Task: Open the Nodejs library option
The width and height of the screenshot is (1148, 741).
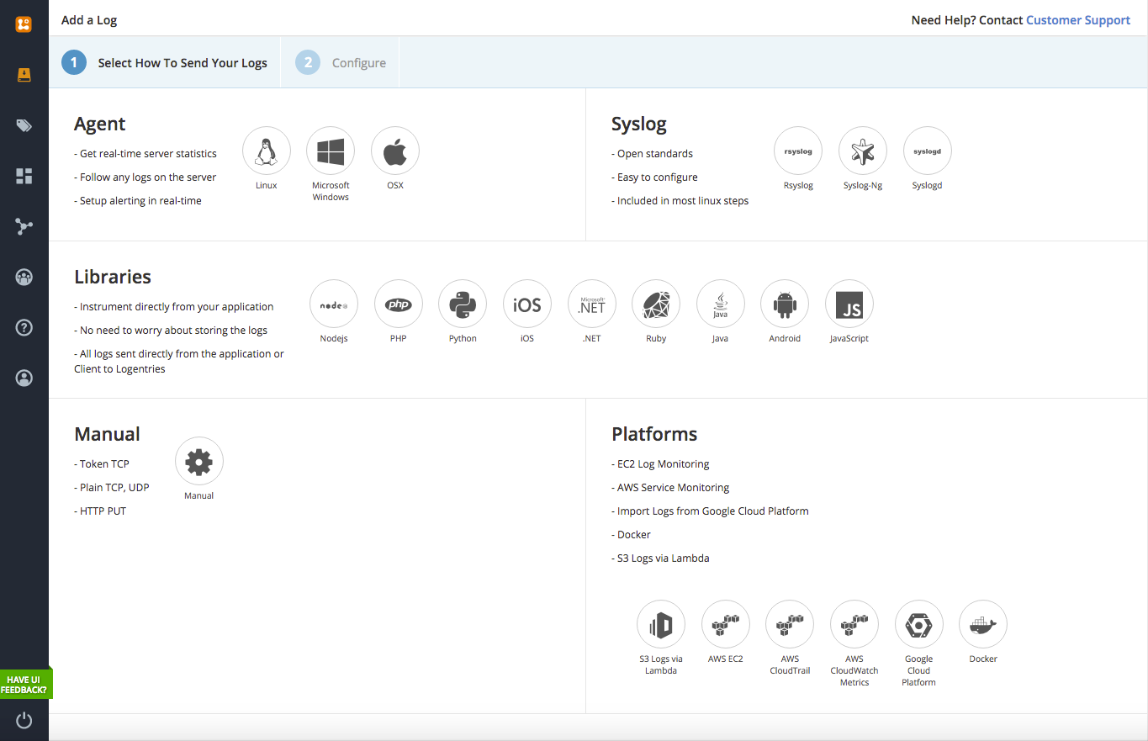Action: pos(334,304)
